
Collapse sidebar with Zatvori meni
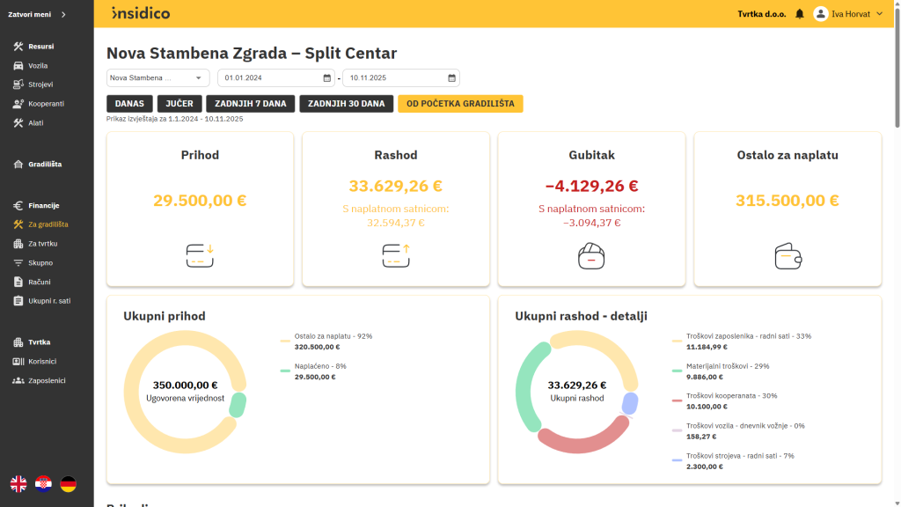point(40,14)
